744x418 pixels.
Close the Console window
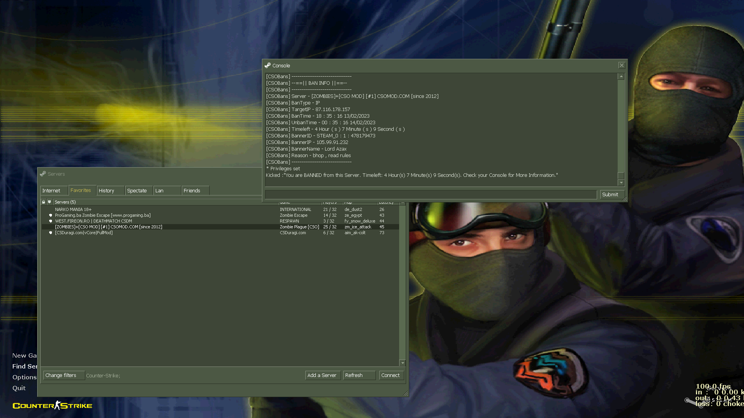pos(622,66)
